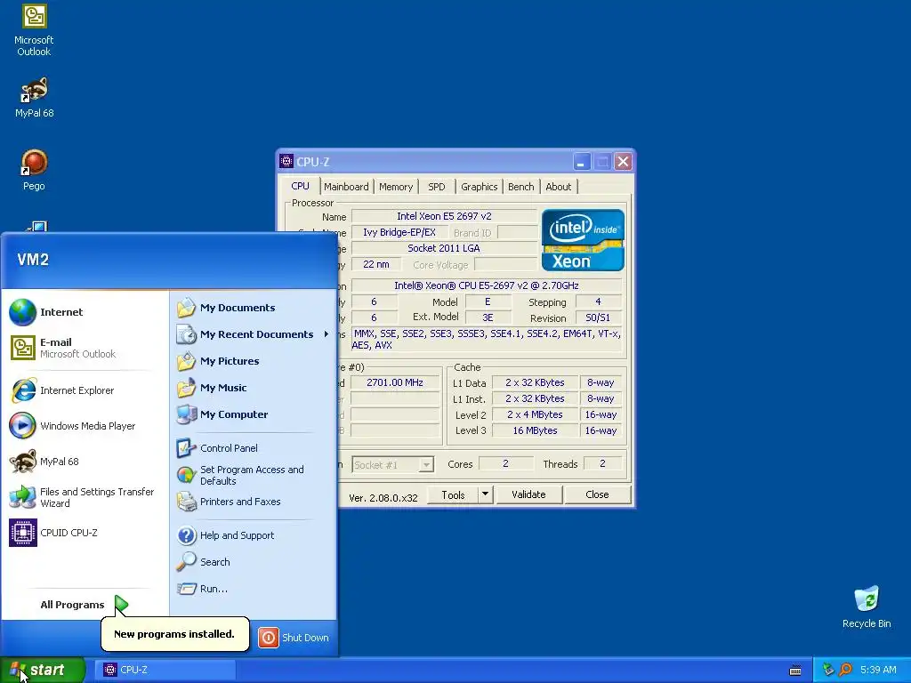Click the Ver. 2.08.0.x32 version text
Viewport: 911px width, 683px height.
(x=383, y=498)
